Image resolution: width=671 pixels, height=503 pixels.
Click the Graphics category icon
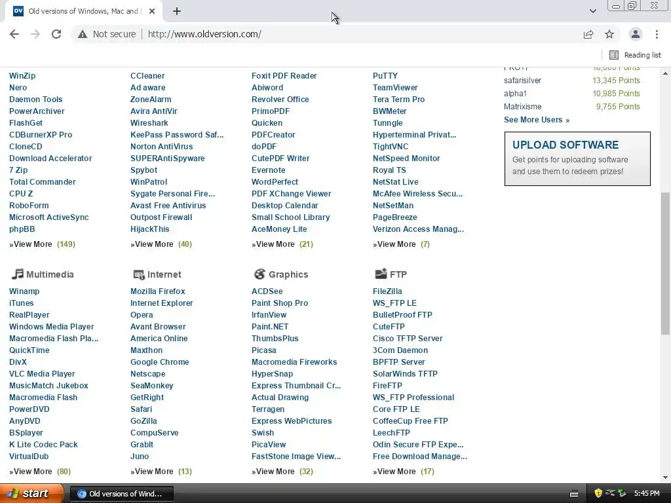[x=259, y=274]
